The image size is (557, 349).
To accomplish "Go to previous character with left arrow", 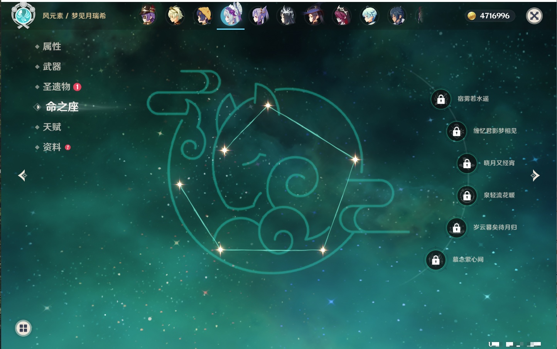I will pos(22,175).
